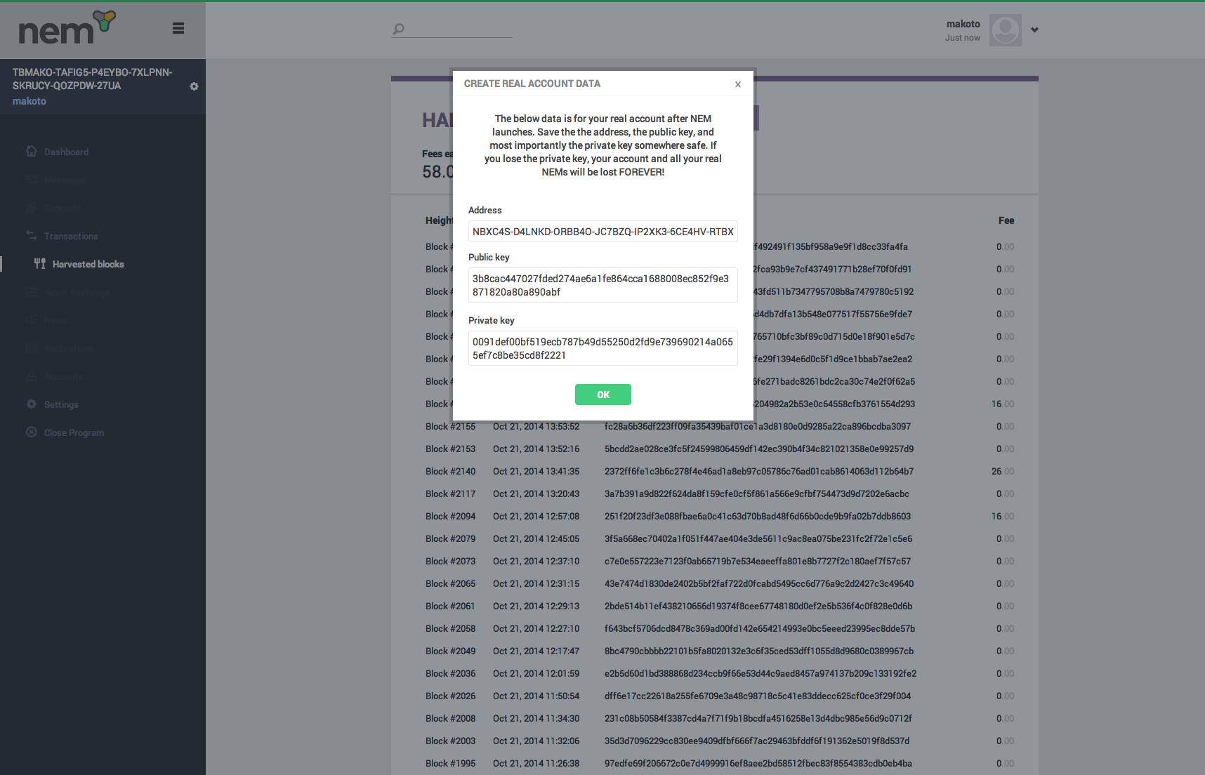Click the 'Block #1995' row label

tap(450, 763)
